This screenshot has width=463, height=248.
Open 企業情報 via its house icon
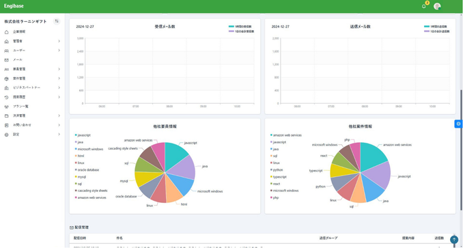[7, 32]
